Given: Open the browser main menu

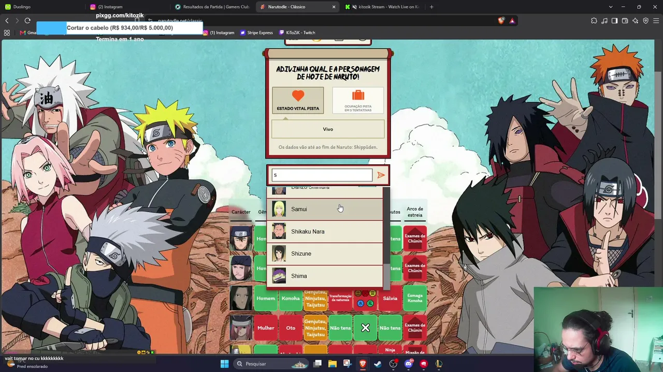Looking at the screenshot, I should tap(656, 21).
